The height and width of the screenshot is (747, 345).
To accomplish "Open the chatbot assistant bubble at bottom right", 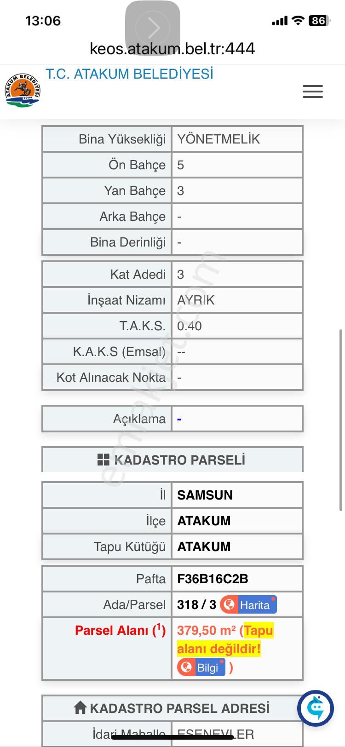I will point(316,708).
